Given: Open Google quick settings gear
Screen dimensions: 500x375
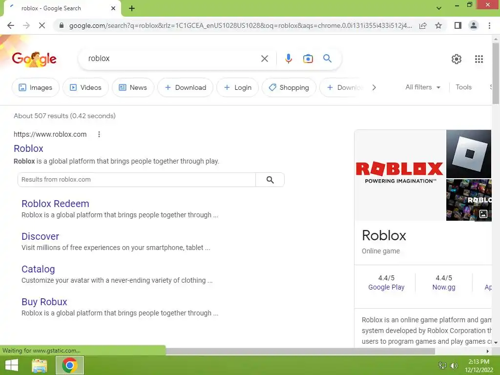Looking at the screenshot, I should click(x=457, y=59).
